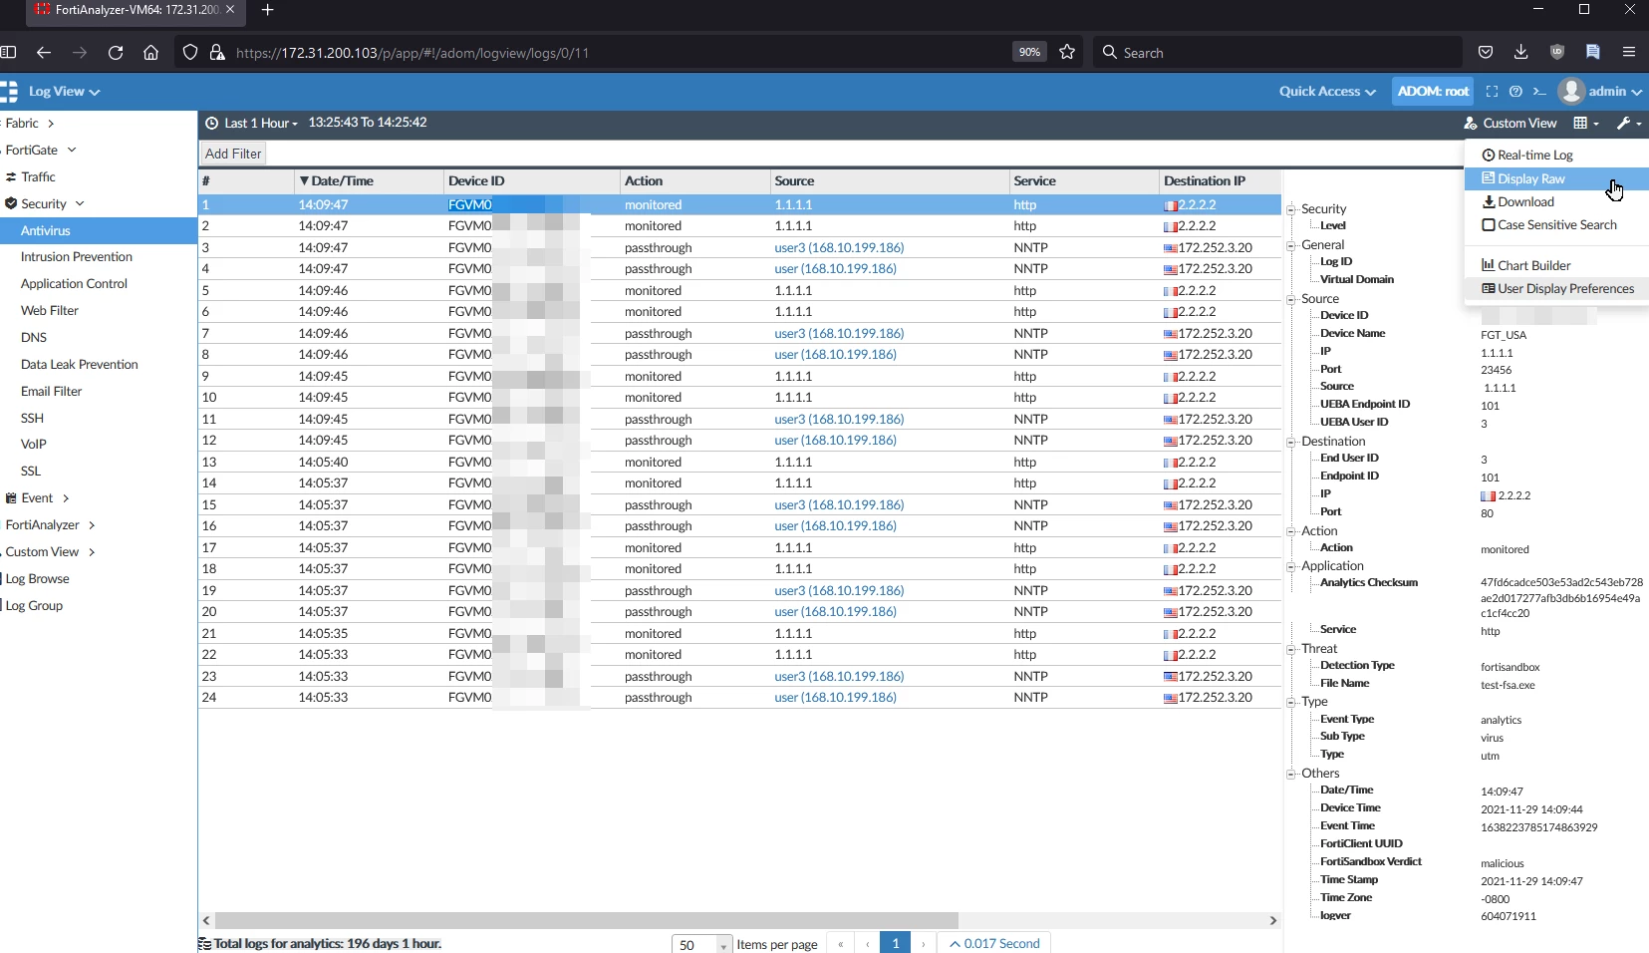
Task: Open CLI console icon in header
Action: [x=1539, y=92]
